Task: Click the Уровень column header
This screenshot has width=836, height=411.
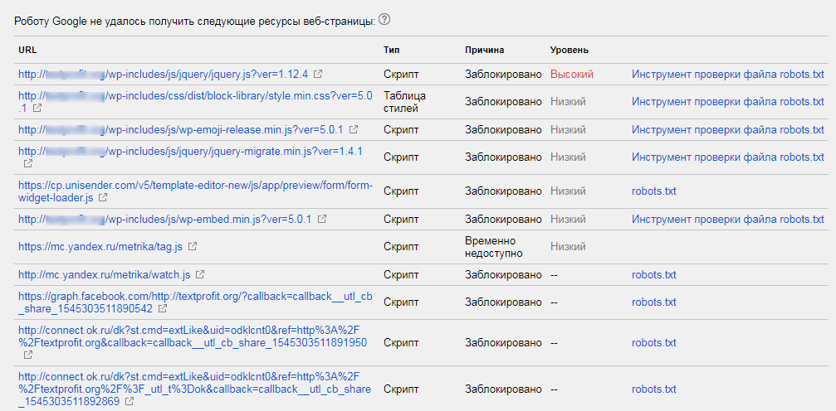Action: click(x=570, y=50)
